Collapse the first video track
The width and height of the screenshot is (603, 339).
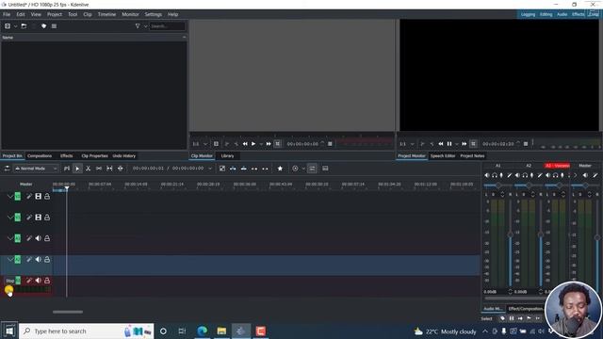10,197
